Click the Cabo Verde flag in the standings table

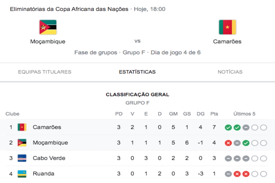point(22,158)
